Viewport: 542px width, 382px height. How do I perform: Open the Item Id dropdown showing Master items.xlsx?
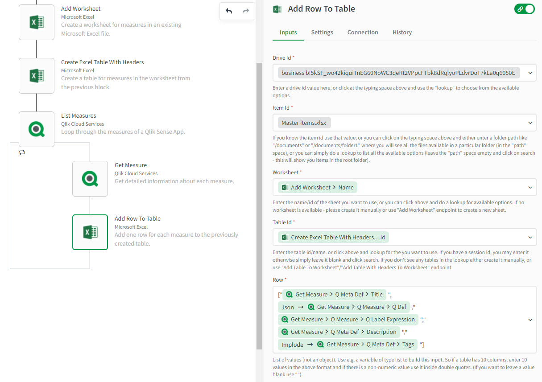(530, 122)
